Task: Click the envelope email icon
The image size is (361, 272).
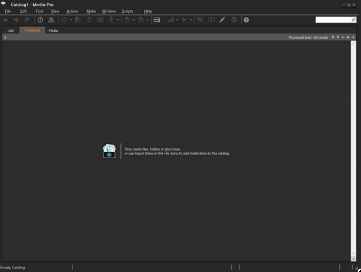Action: pyautogui.click(x=100, y=20)
